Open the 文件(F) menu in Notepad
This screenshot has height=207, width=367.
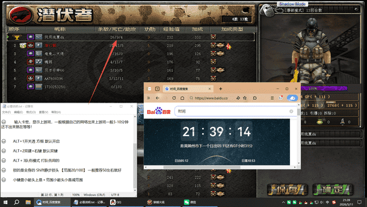point(6,112)
